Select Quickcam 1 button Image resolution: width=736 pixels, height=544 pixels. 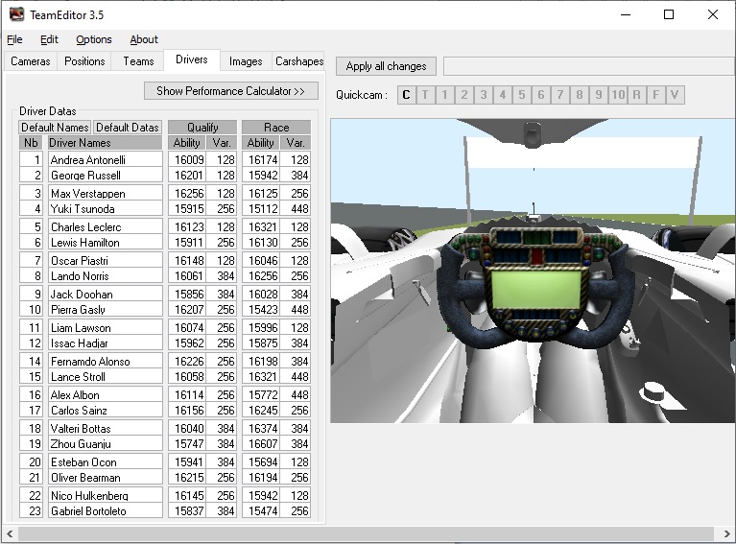coord(444,95)
